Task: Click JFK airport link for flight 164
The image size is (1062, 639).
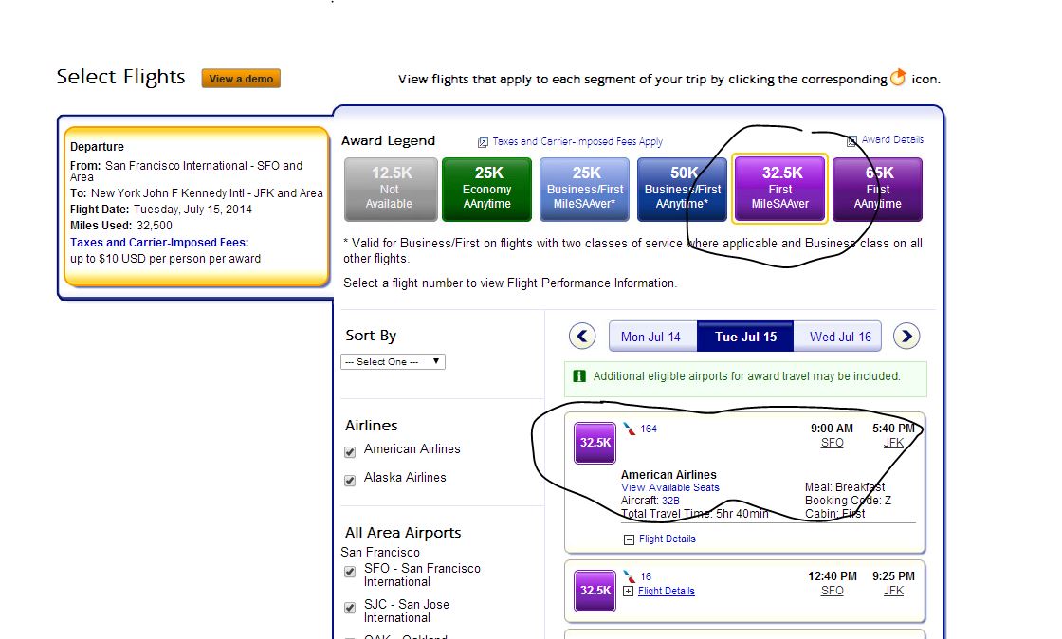Action: click(x=893, y=443)
